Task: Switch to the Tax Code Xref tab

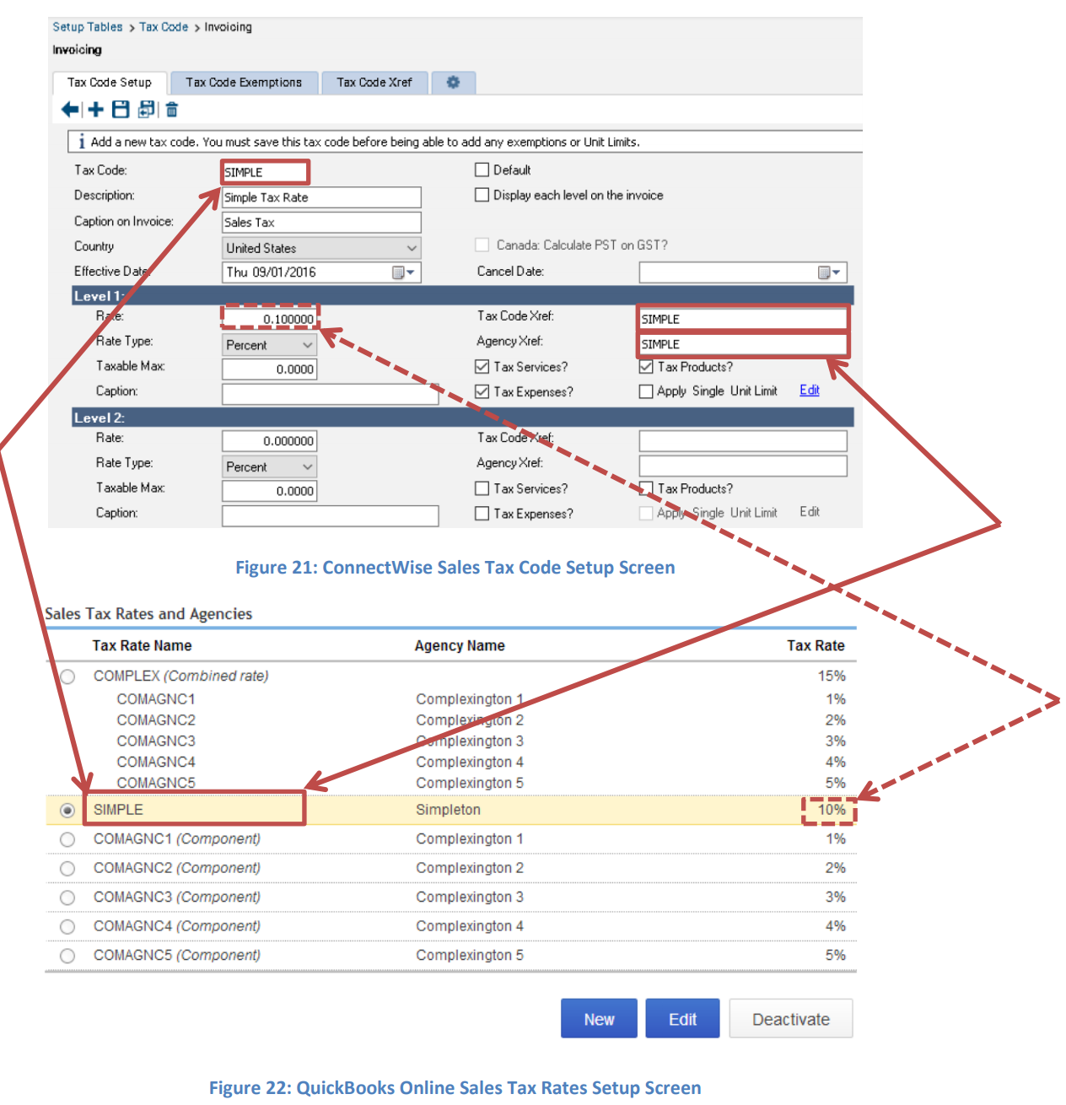Action: pos(374,82)
